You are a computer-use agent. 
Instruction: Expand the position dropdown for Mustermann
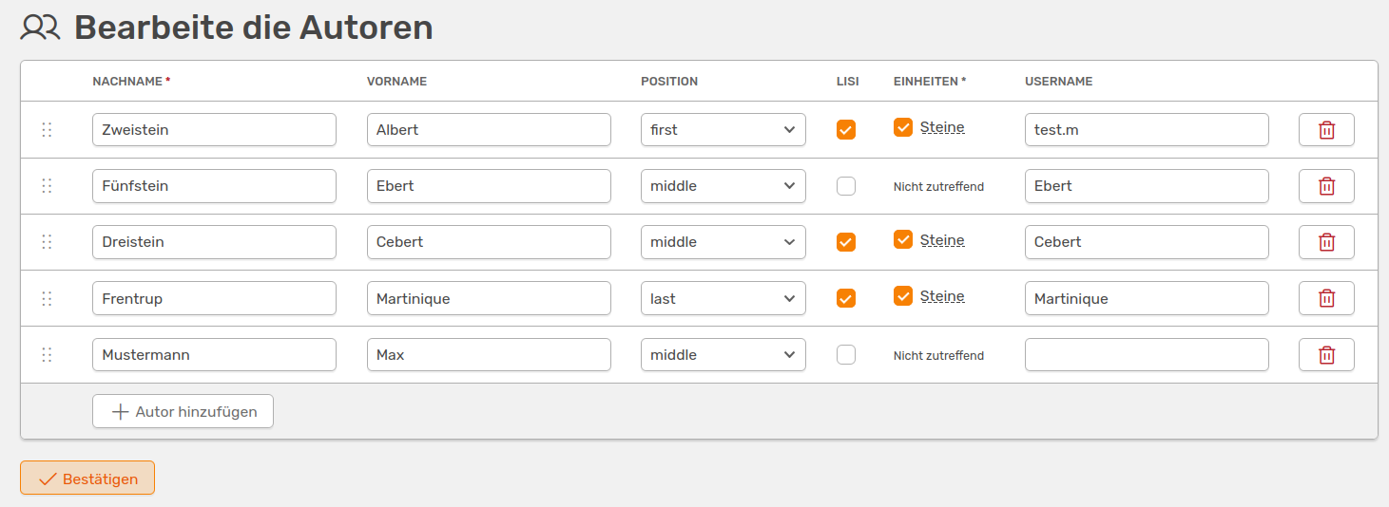click(x=723, y=355)
